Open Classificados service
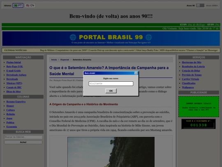Image resolution: width=222 pixels, height=167 pixels. coord(189,83)
